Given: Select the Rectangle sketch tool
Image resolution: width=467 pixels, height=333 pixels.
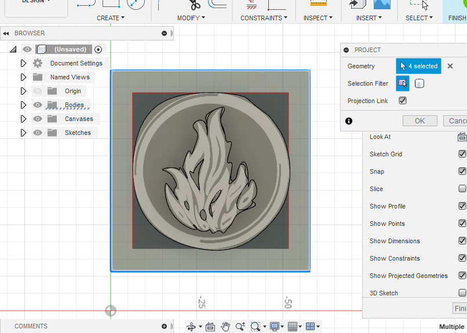Looking at the screenshot, I should (x=111, y=3).
